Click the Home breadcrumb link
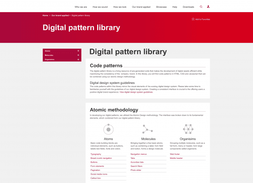The image size is (253, 183). pos(45,15)
